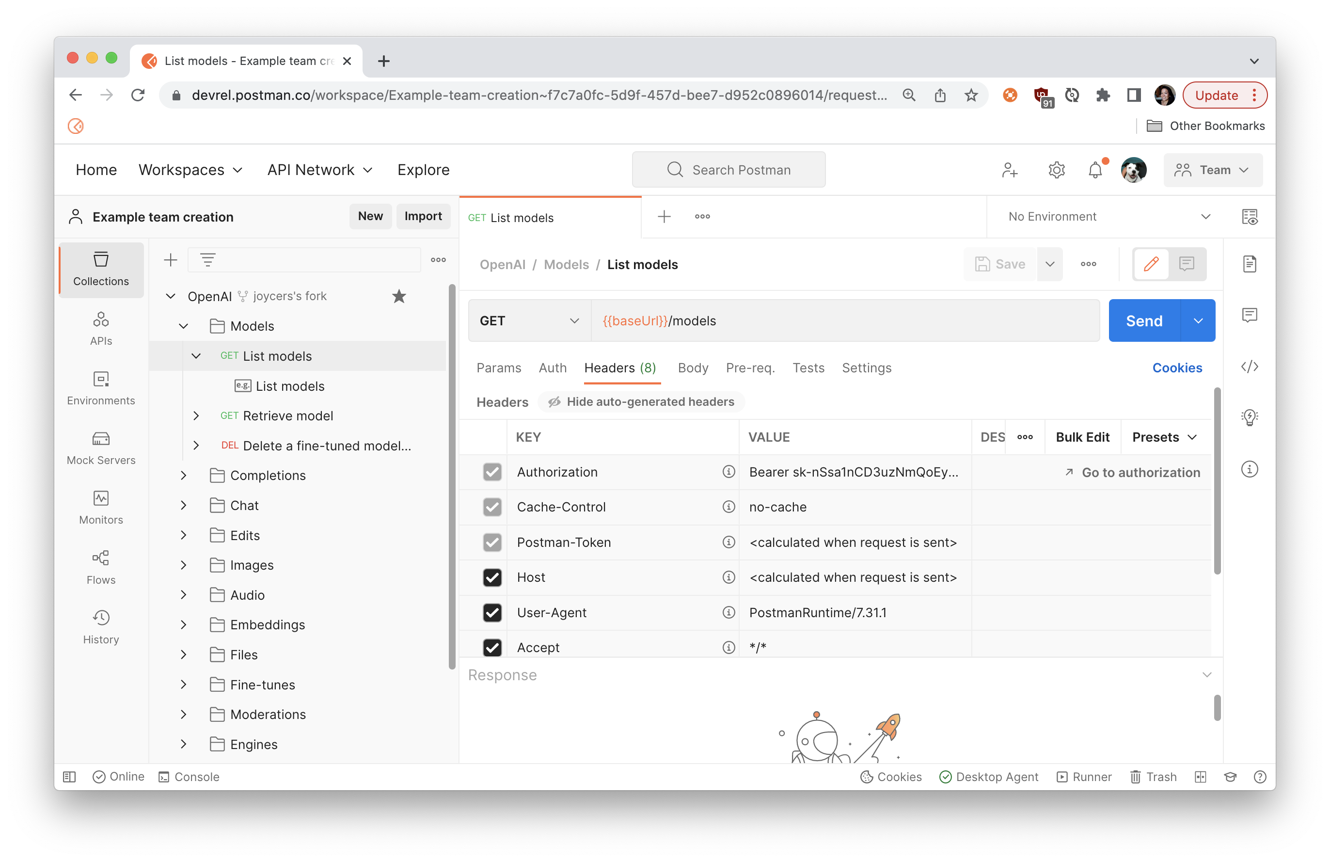
Task: Disable the User-Agent header checkbox
Action: click(492, 613)
